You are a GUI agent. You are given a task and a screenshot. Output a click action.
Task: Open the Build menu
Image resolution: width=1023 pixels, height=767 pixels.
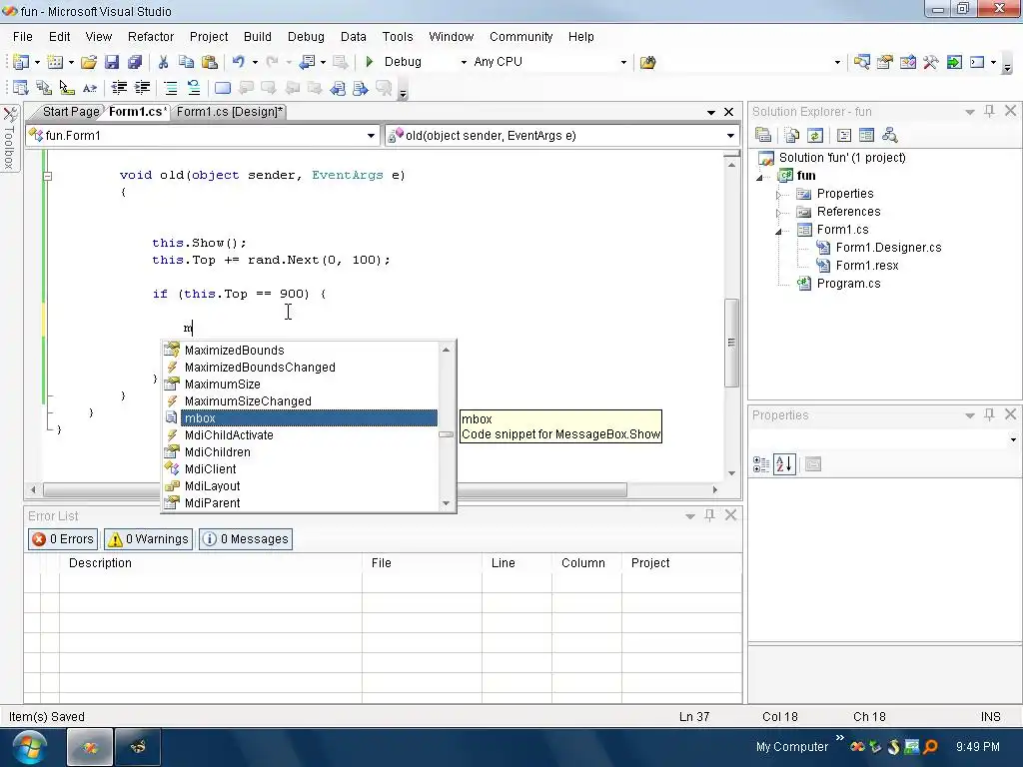[257, 37]
